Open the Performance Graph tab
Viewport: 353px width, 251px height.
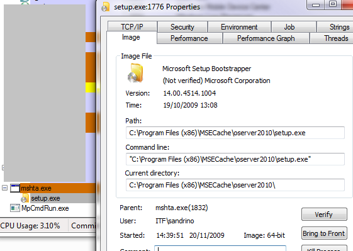(x=266, y=38)
